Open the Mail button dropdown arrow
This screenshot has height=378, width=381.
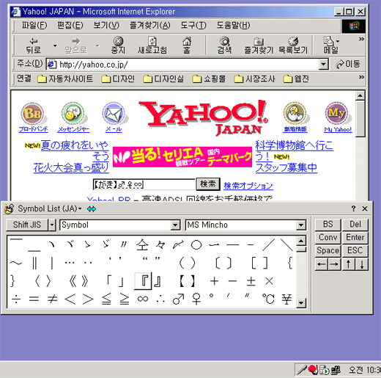click(338, 41)
